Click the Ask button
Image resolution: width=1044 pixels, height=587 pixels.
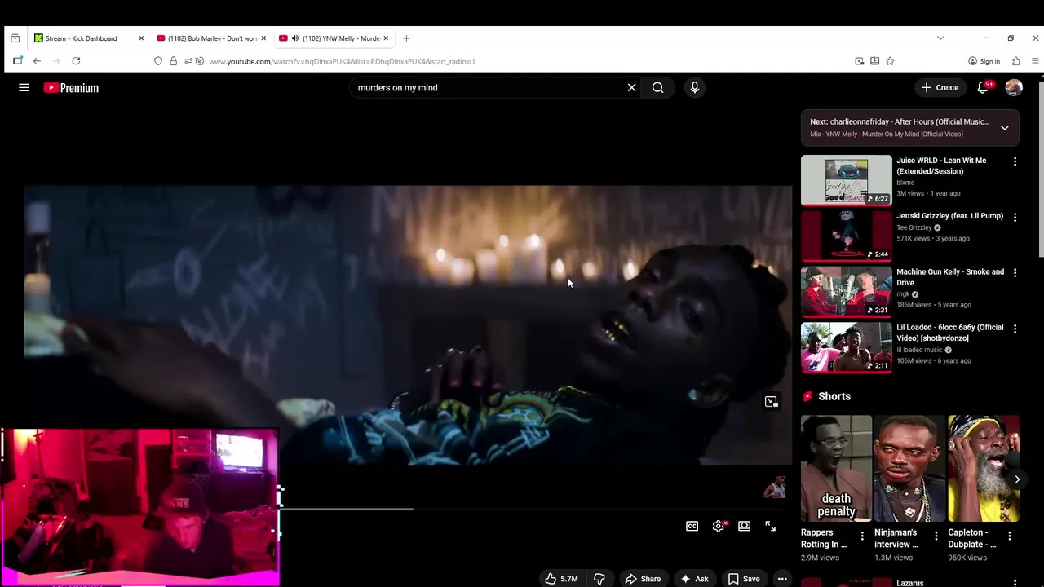[695, 579]
